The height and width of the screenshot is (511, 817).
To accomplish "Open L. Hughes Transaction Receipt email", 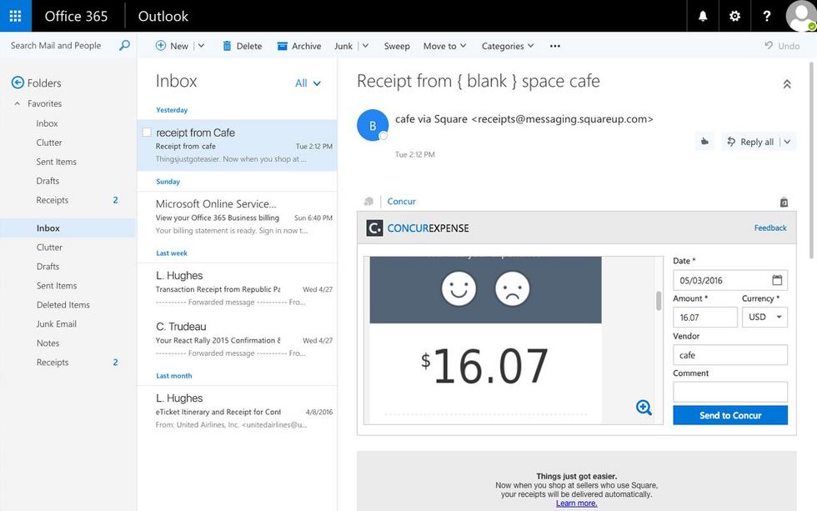I will [237, 288].
